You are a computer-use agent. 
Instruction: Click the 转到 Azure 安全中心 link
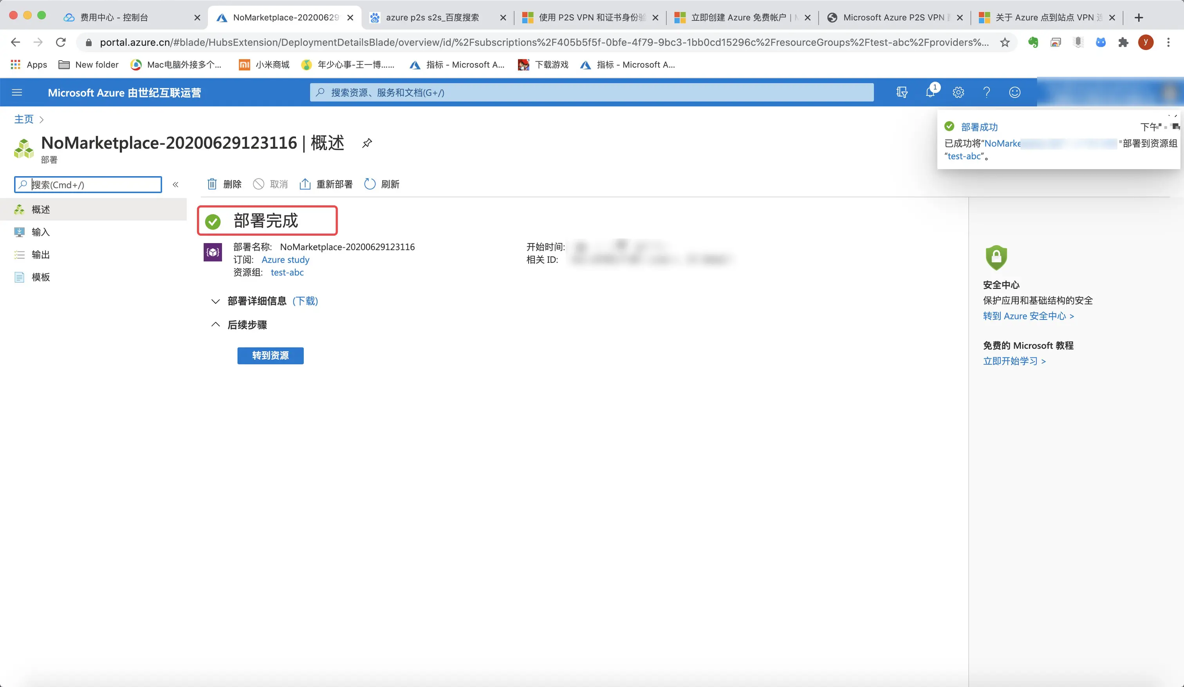click(x=1028, y=316)
